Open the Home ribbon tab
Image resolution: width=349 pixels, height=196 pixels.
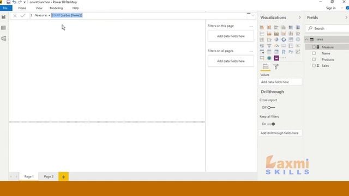pos(22,8)
